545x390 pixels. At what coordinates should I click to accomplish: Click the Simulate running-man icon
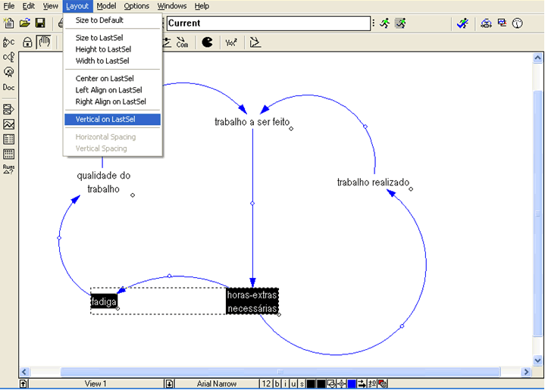point(385,23)
